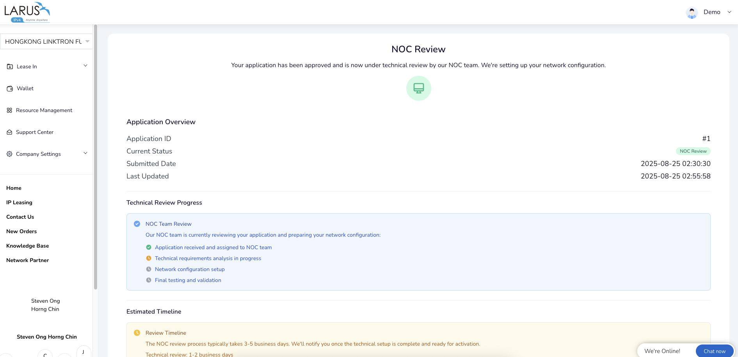Go to the Home link
The height and width of the screenshot is (357, 738).
[x=14, y=188]
